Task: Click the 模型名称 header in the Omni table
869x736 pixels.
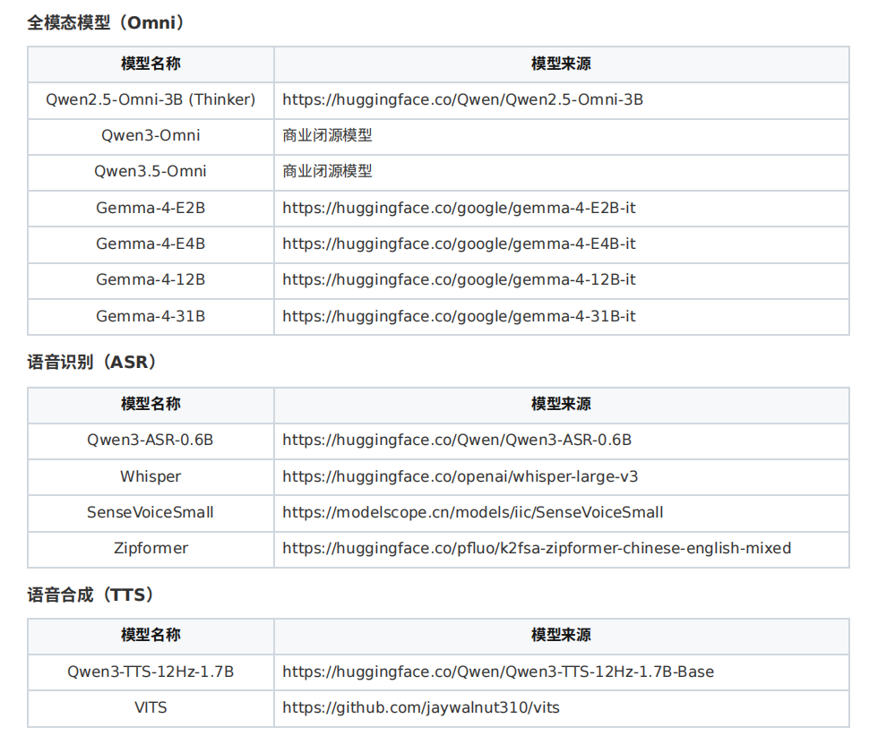Action: (151, 64)
